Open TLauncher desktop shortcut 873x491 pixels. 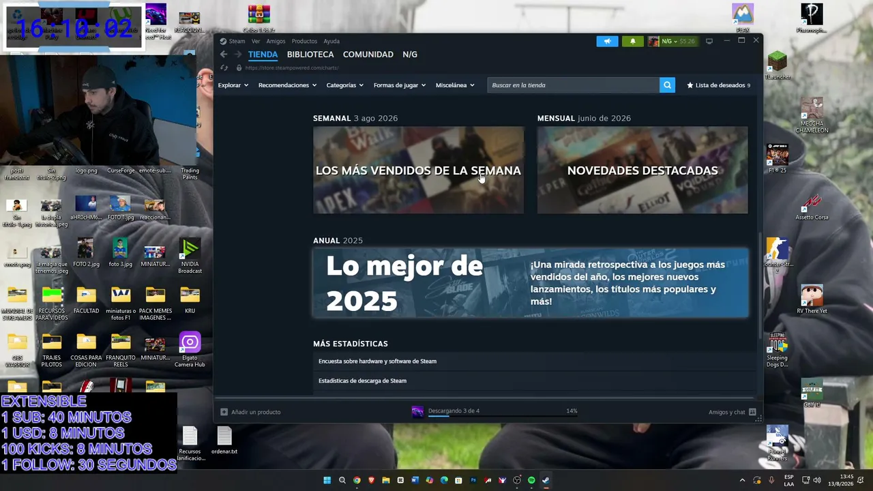pos(778,66)
